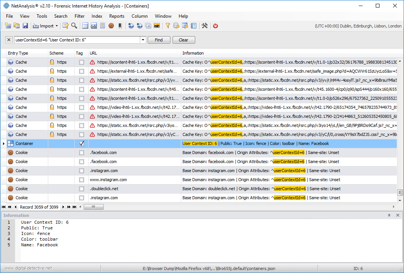Click the yellow funnel filter icon

coord(168,26)
